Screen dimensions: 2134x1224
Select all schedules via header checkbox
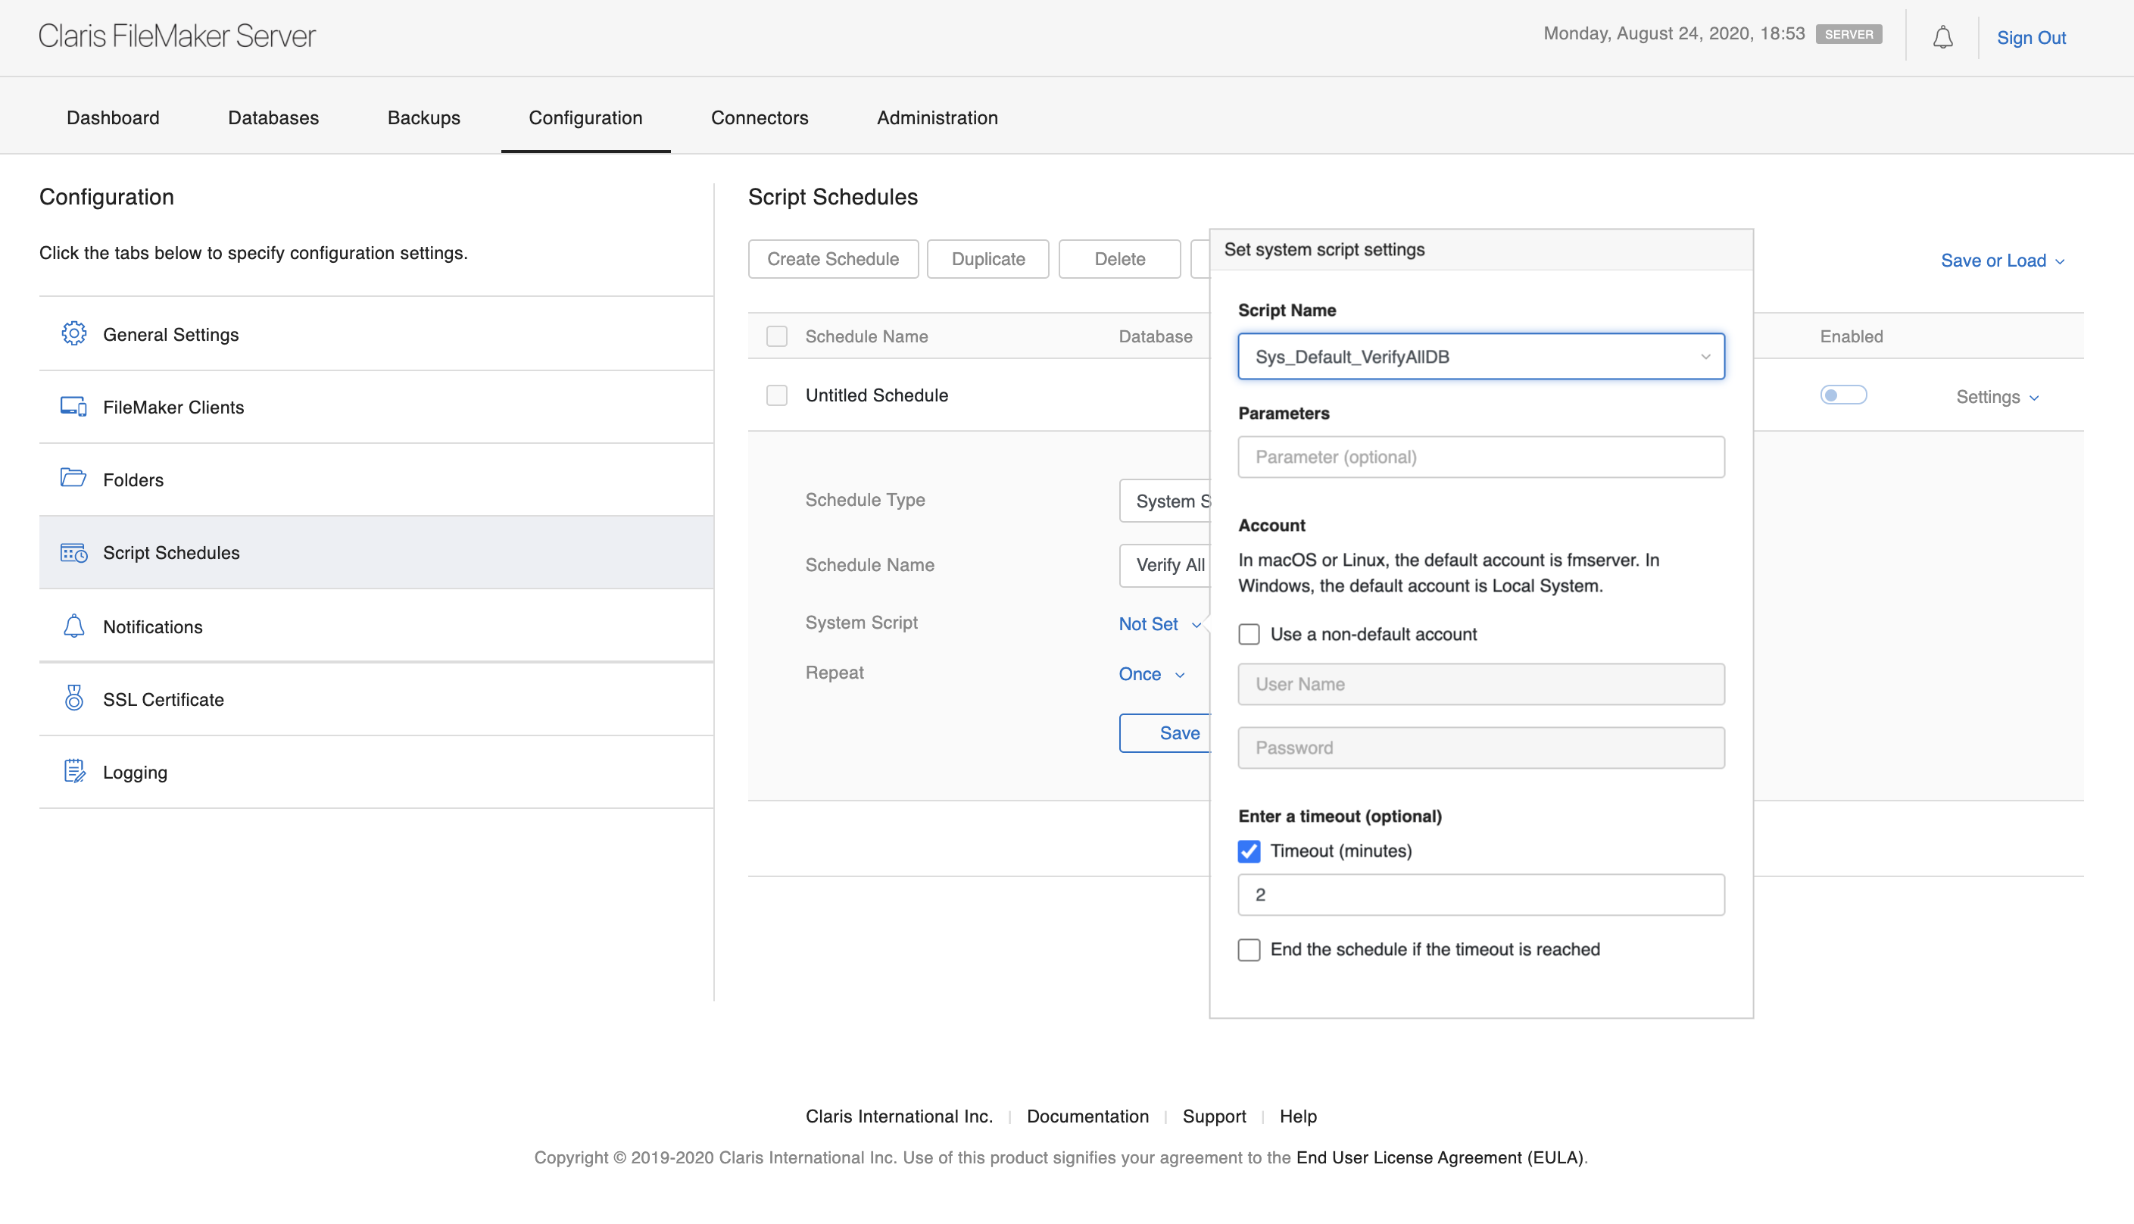pyautogui.click(x=777, y=336)
